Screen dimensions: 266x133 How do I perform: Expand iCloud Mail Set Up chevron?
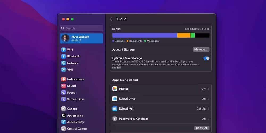209,109
